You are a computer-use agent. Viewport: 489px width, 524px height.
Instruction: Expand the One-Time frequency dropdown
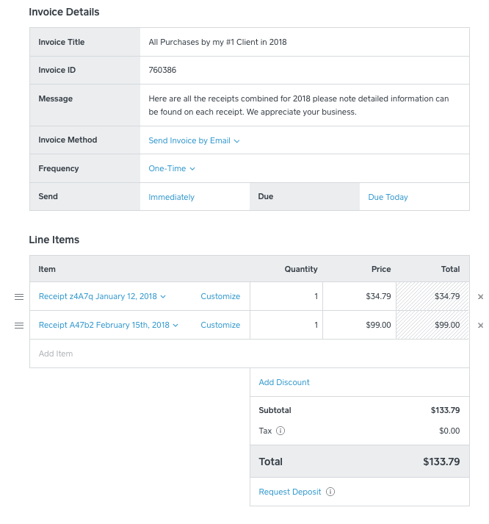172,168
